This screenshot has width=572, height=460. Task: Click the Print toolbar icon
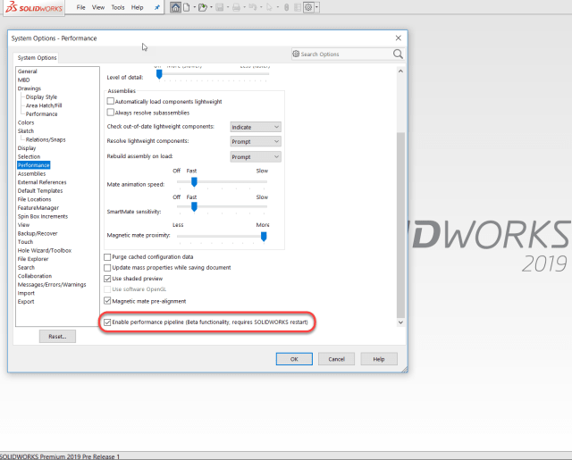[236, 7]
